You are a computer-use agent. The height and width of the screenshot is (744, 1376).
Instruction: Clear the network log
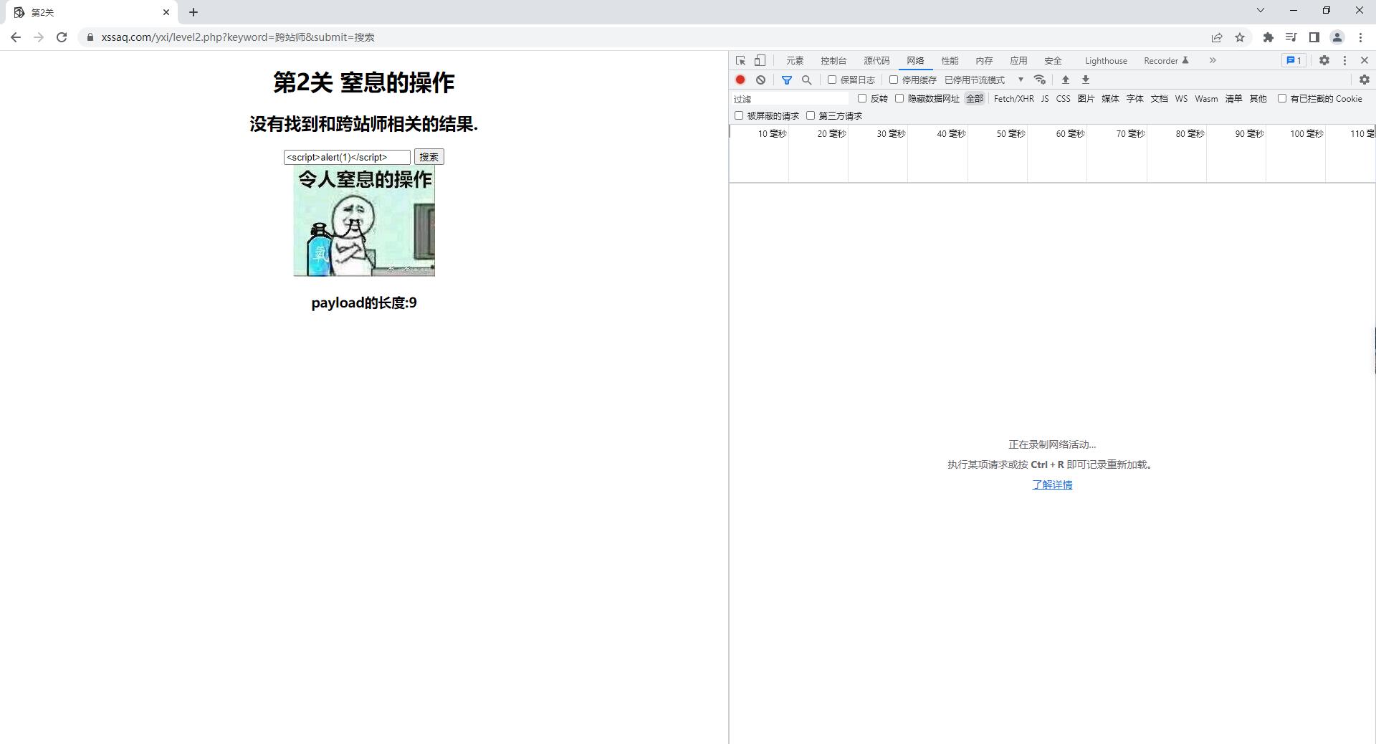pos(760,80)
